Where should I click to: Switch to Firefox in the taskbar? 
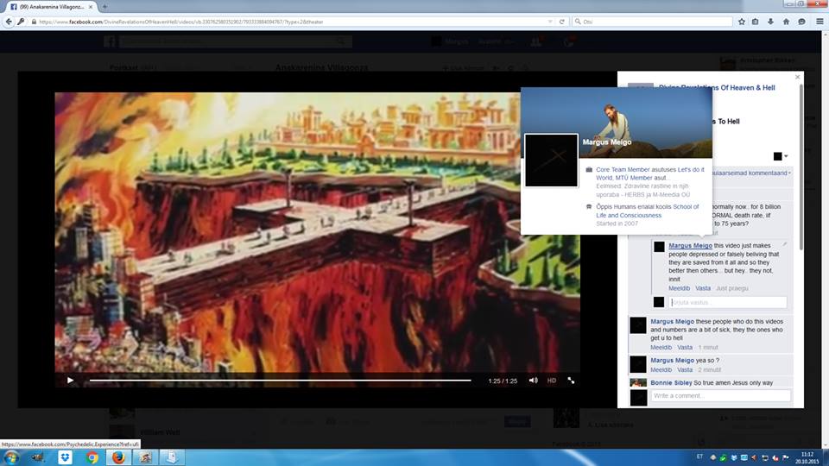(x=118, y=457)
